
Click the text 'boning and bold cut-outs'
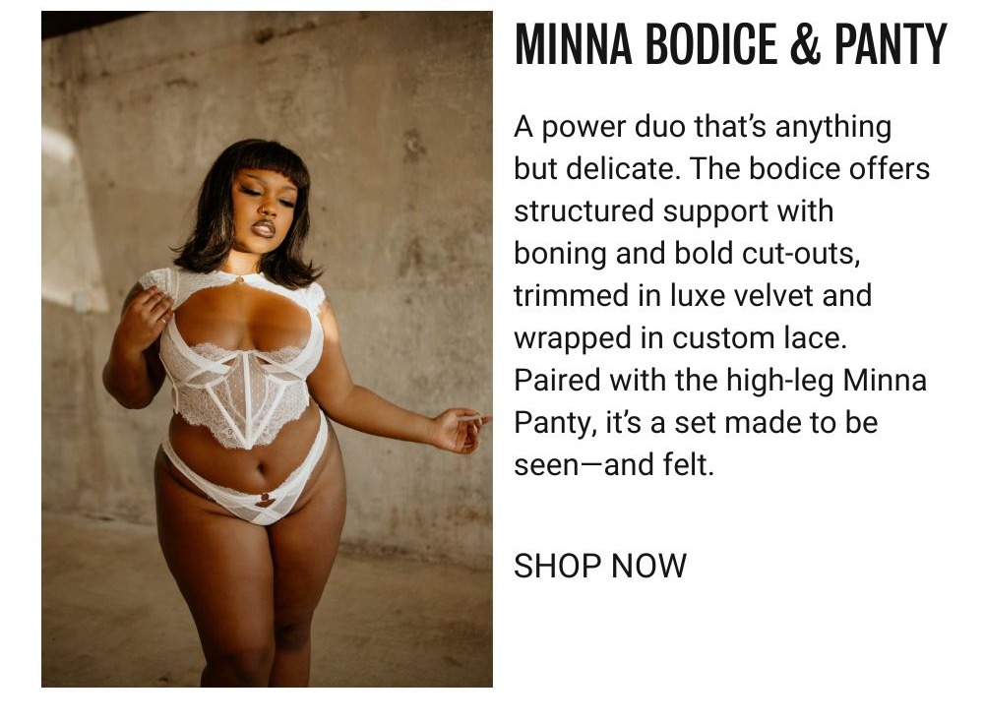coord(685,254)
